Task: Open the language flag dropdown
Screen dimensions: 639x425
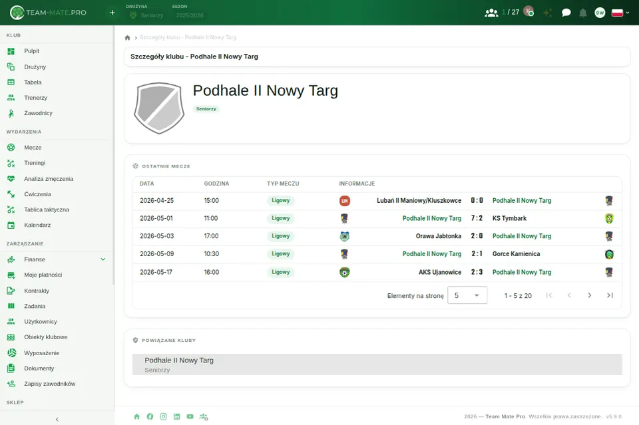Action: [x=620, y=13]
